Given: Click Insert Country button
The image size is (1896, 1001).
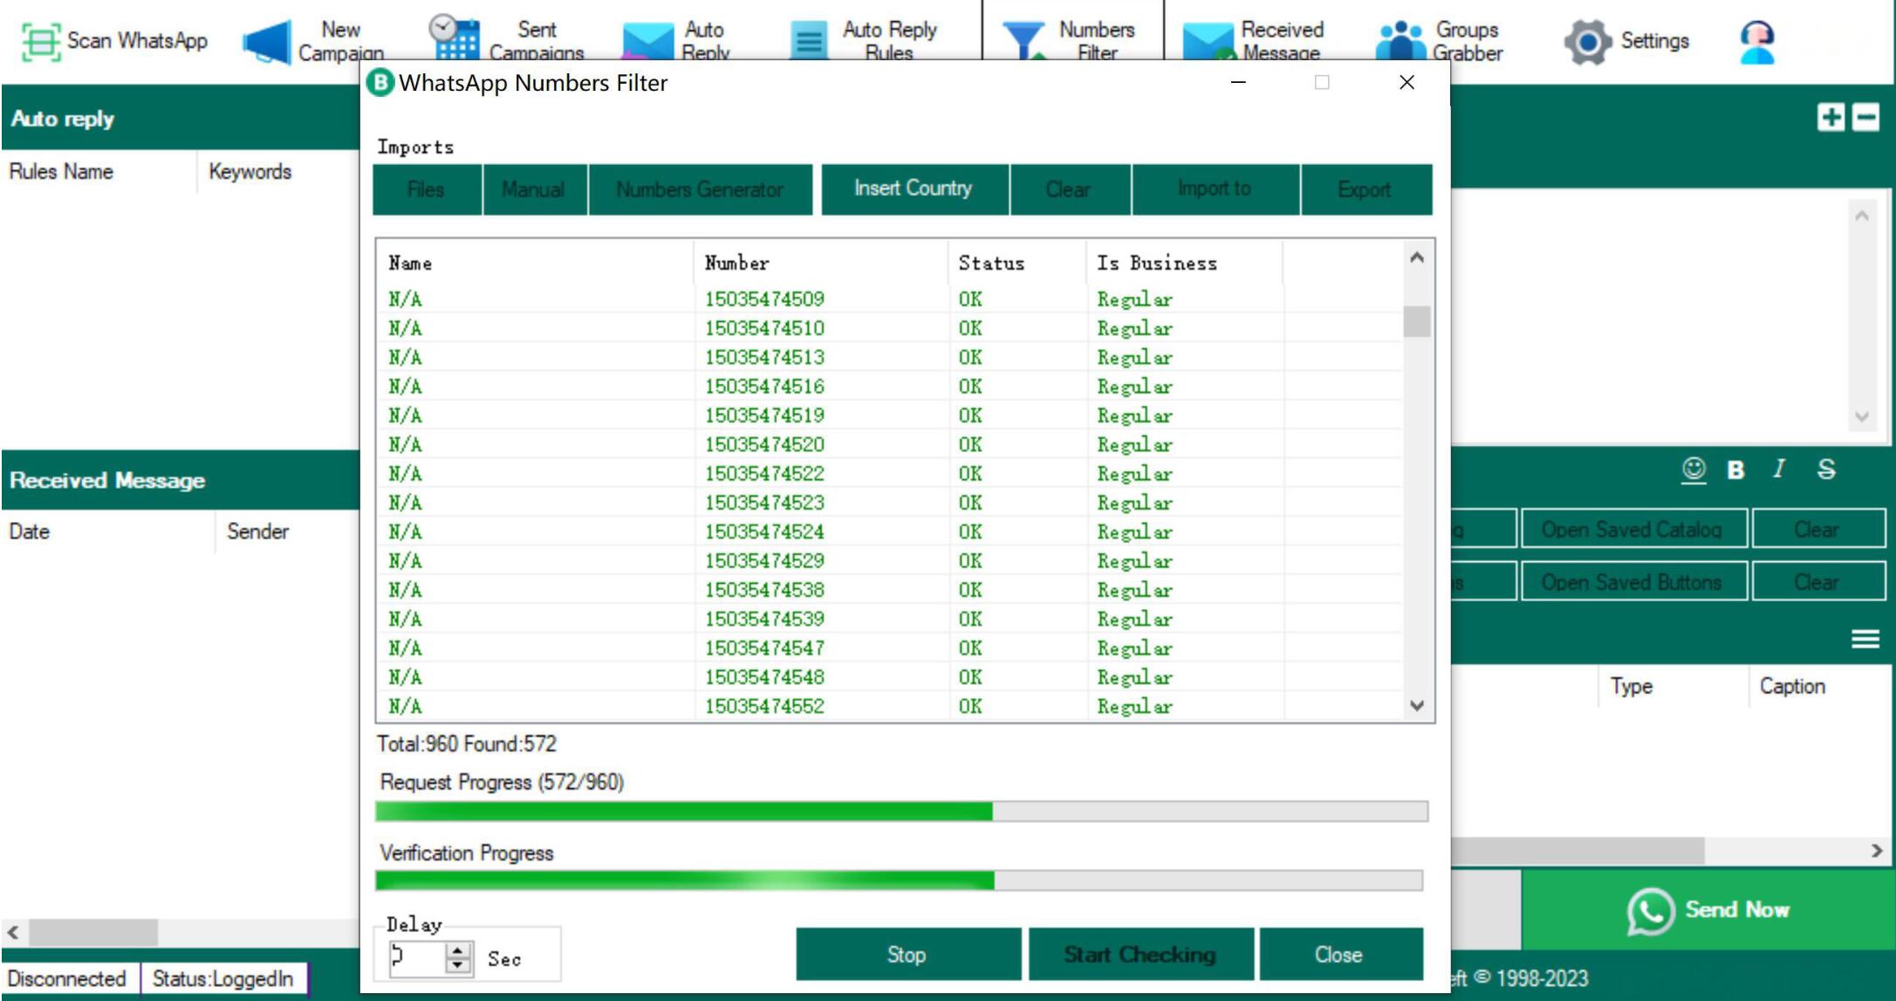Looking at the screenshot, I should (x=914, y=189).
